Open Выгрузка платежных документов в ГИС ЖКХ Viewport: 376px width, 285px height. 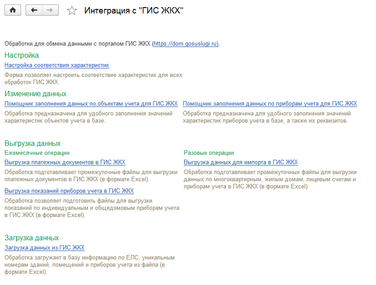65,162
